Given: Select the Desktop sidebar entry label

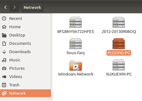Looking at the screenshot, I should tap(17, 35).
